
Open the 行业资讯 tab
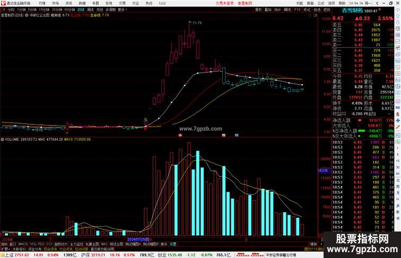coord(66,249)
